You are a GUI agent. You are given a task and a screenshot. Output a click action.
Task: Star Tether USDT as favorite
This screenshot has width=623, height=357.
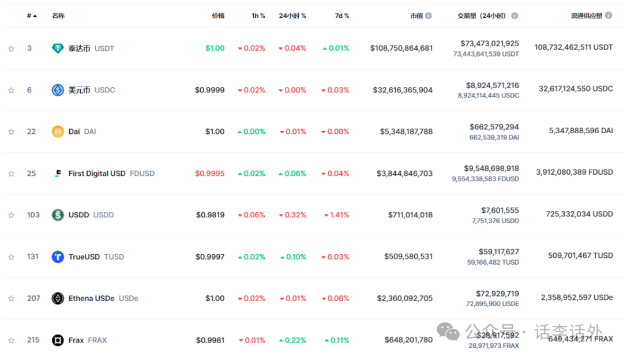(x=11, y=48)
